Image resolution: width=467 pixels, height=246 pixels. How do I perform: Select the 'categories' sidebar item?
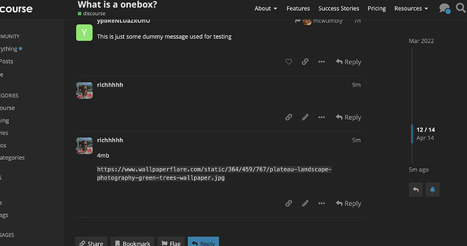(12, 157)
